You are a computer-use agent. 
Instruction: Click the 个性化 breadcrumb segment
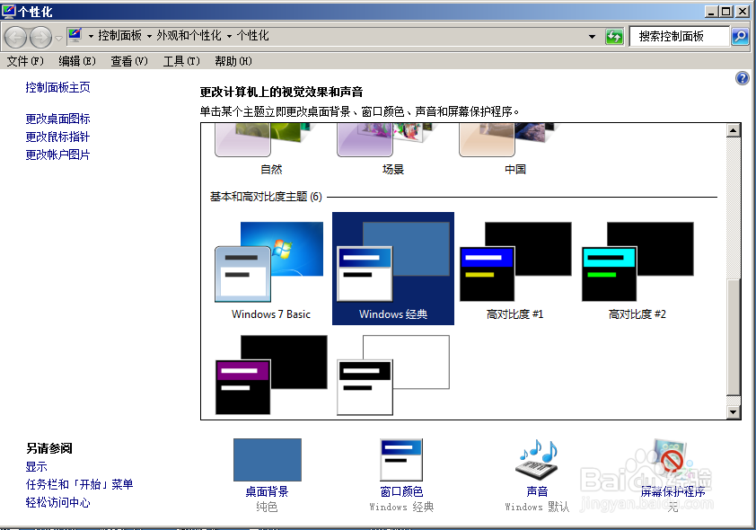(x=252, y=36)
